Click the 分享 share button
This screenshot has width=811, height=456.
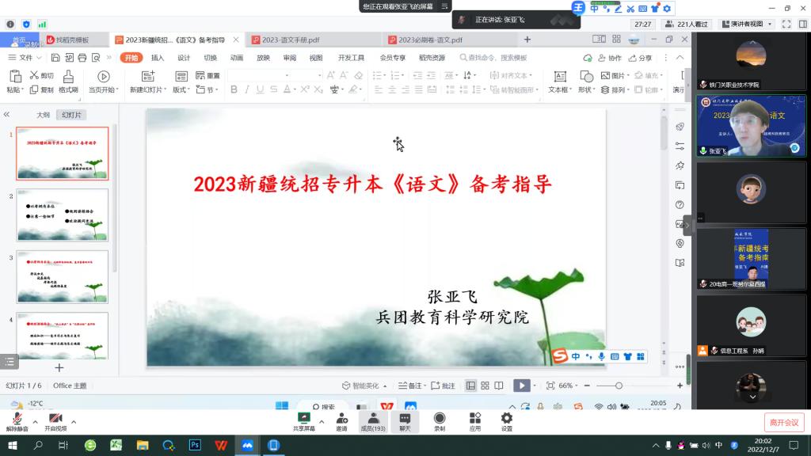pos(640,58)
